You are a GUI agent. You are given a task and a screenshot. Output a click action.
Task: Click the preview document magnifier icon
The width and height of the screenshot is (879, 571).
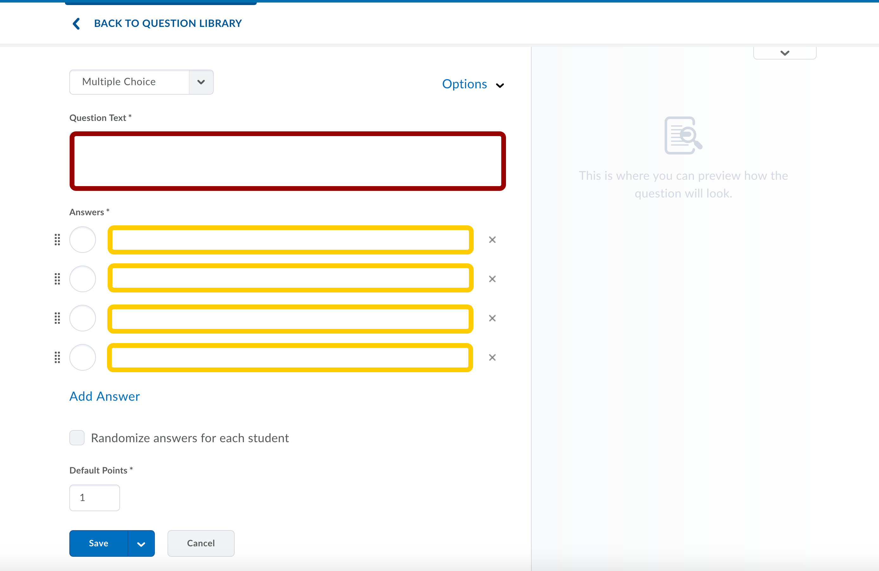coord(683,135)
